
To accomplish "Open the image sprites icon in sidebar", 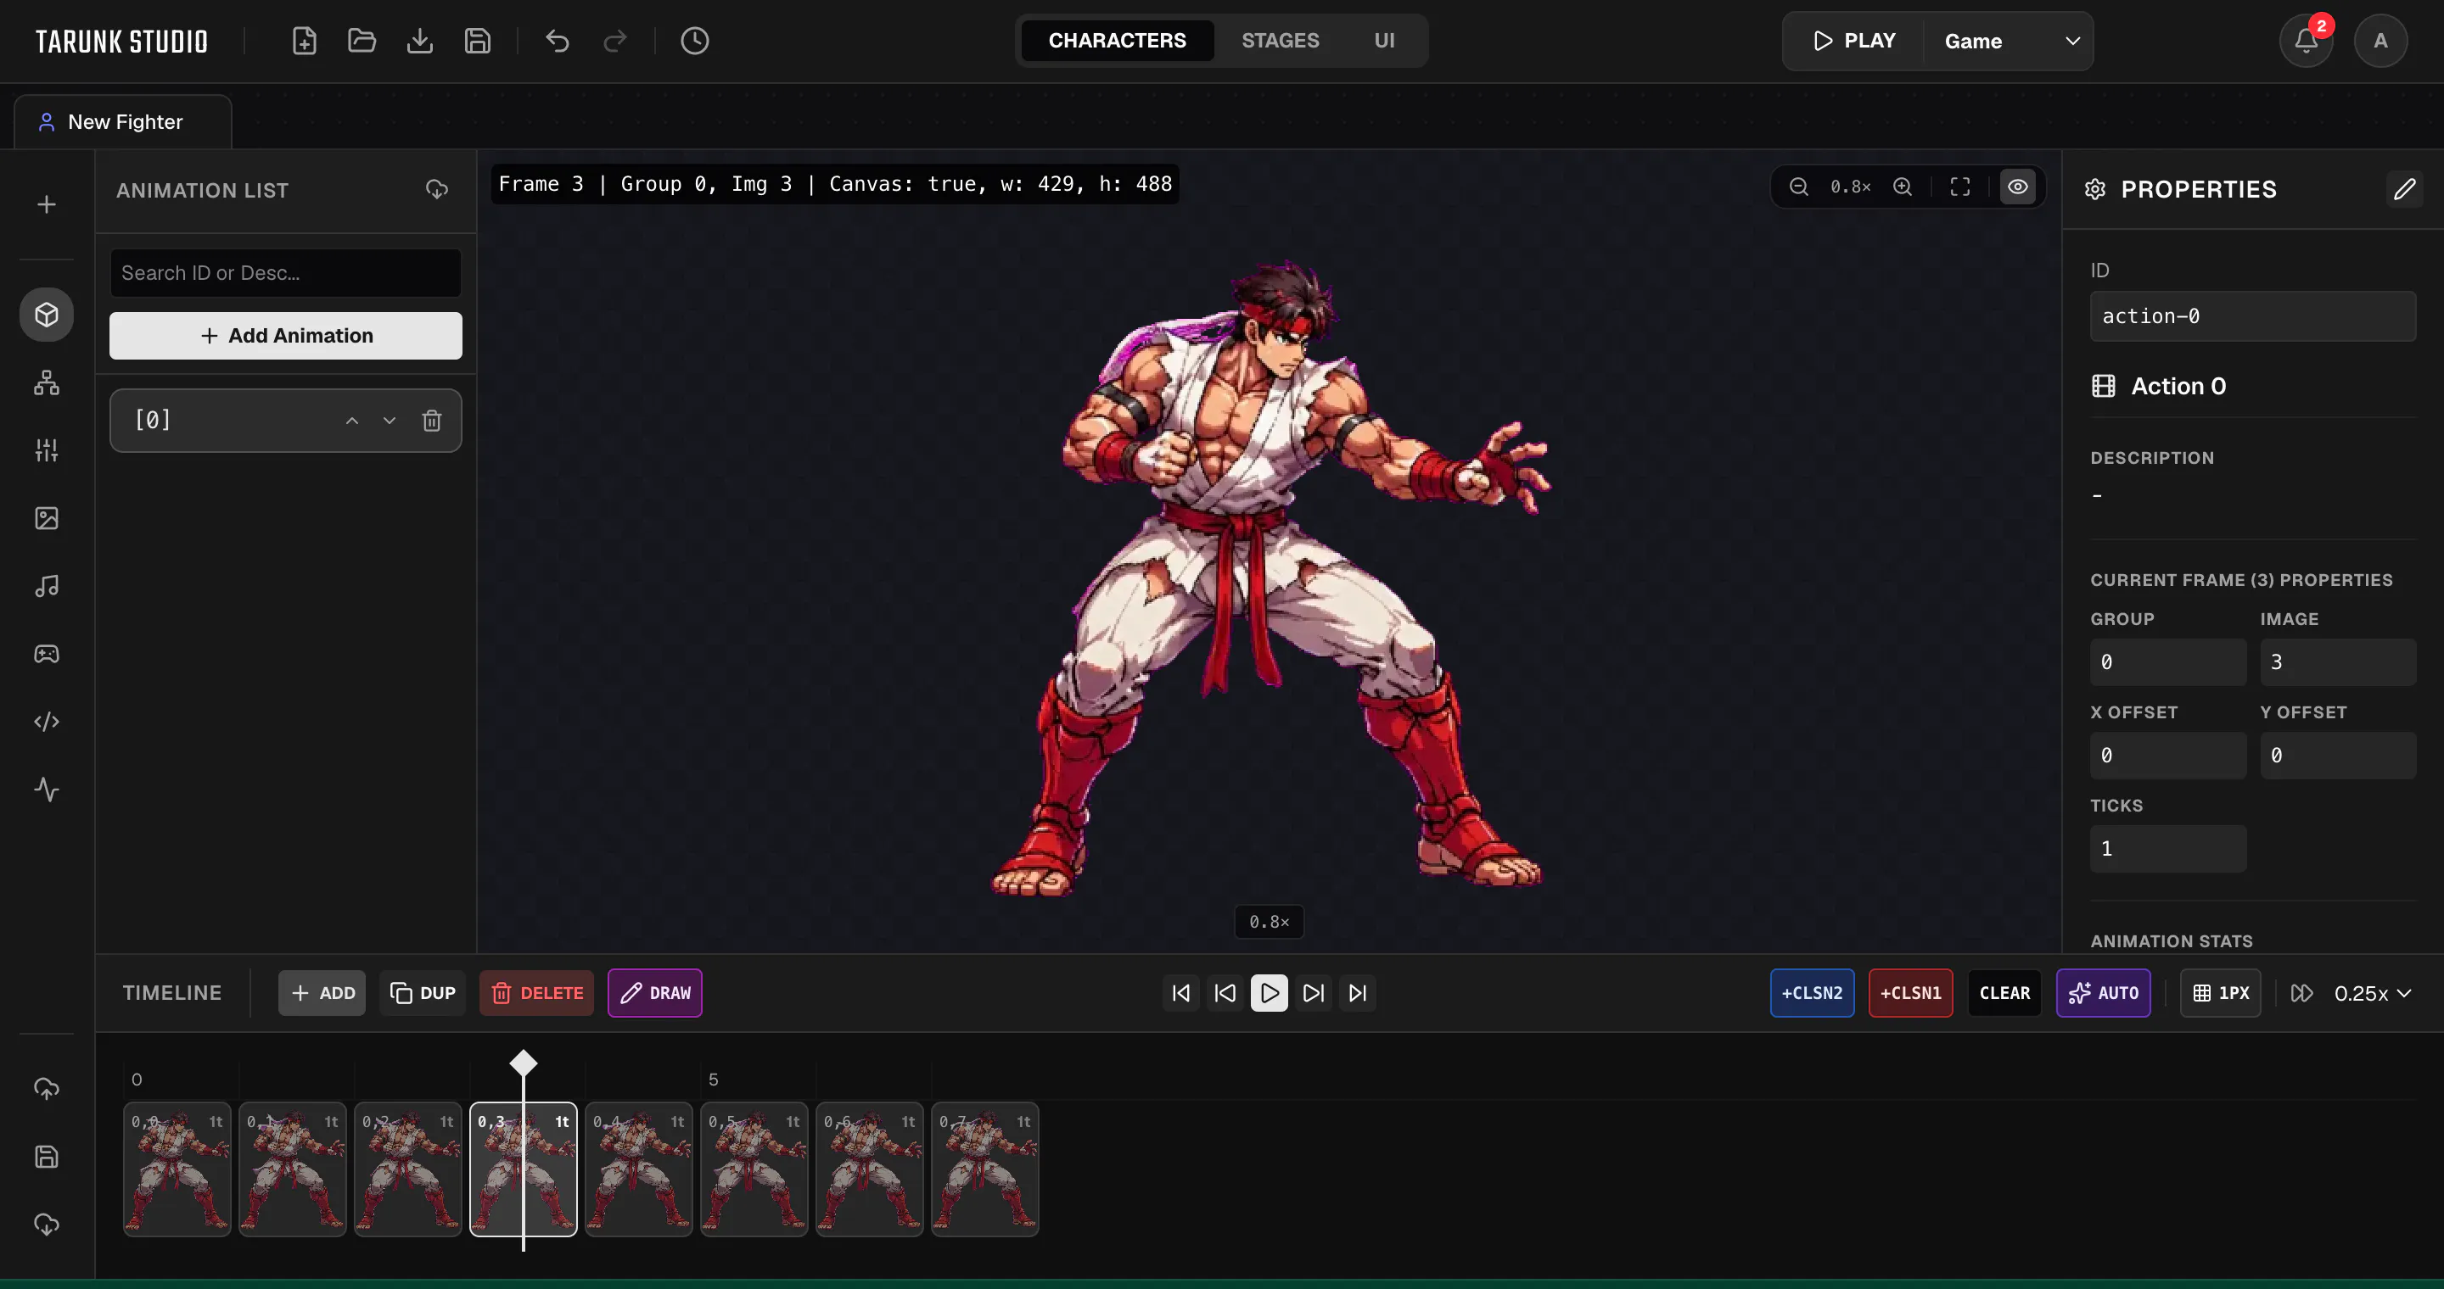I will (47, 518).
